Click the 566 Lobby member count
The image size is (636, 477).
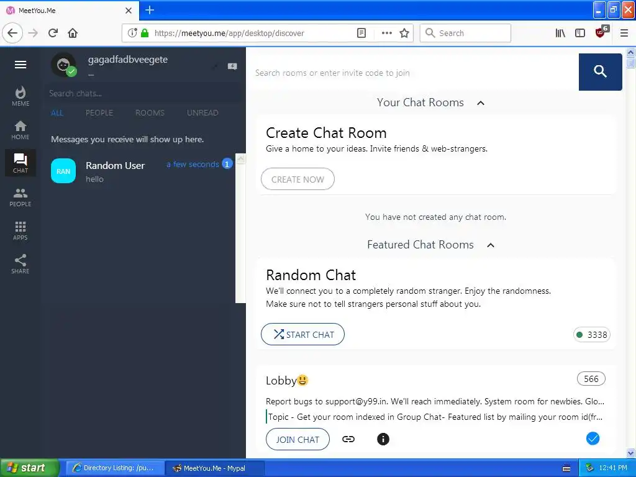591,378
